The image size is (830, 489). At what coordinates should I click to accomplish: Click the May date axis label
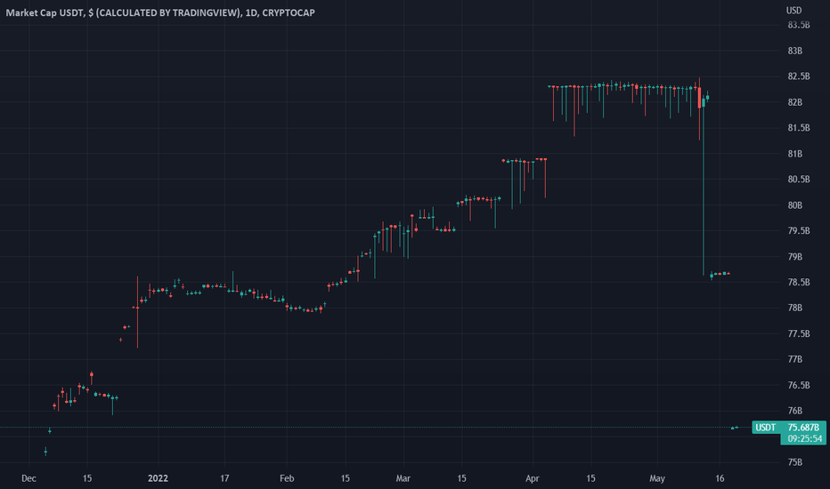point(657,478)
